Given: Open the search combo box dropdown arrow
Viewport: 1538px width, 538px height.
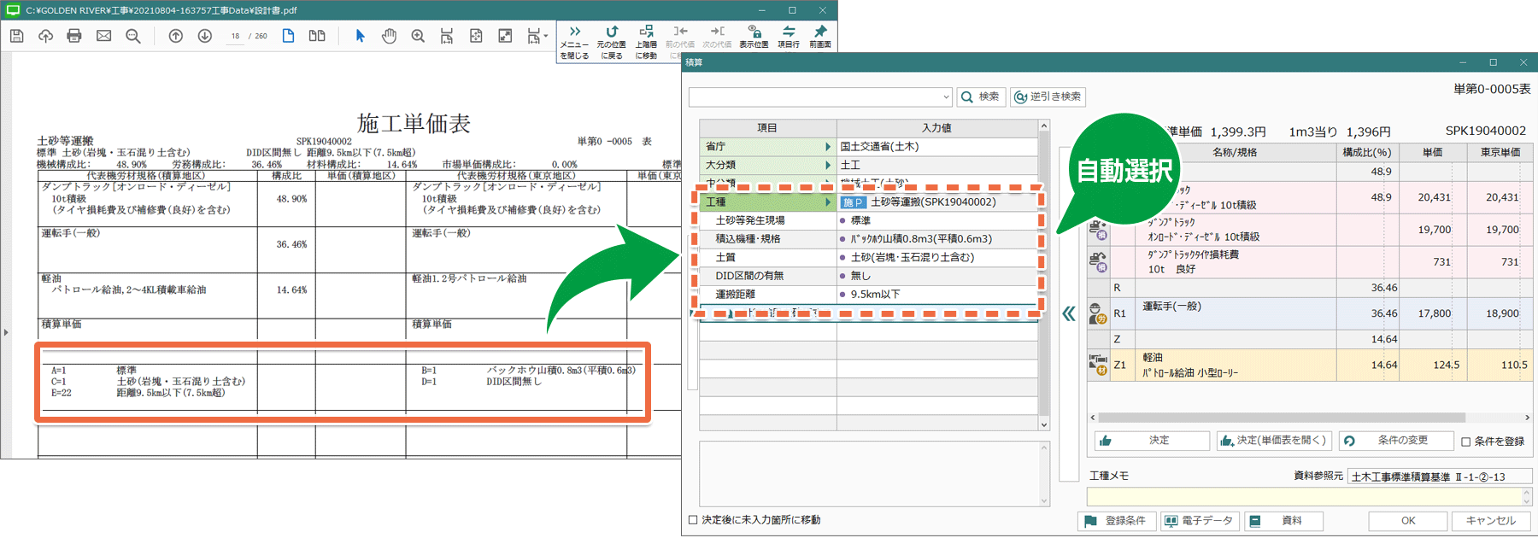Looking at the screenshot, I should (x=946, y=97).
